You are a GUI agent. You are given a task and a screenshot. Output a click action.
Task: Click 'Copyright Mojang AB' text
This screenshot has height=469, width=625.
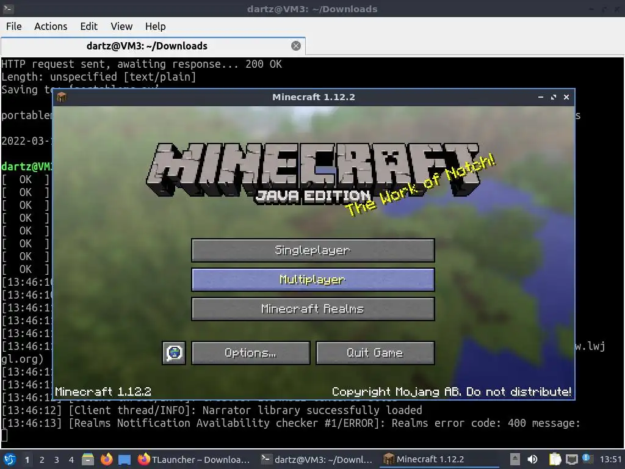[x=396, y=391]
